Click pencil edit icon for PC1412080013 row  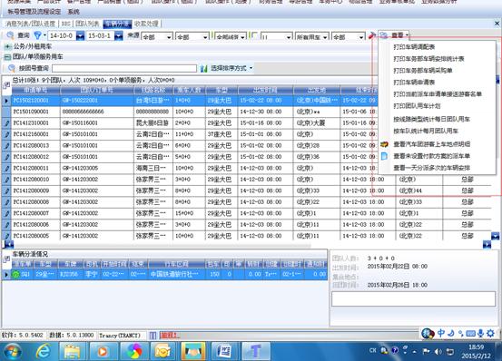6,146
